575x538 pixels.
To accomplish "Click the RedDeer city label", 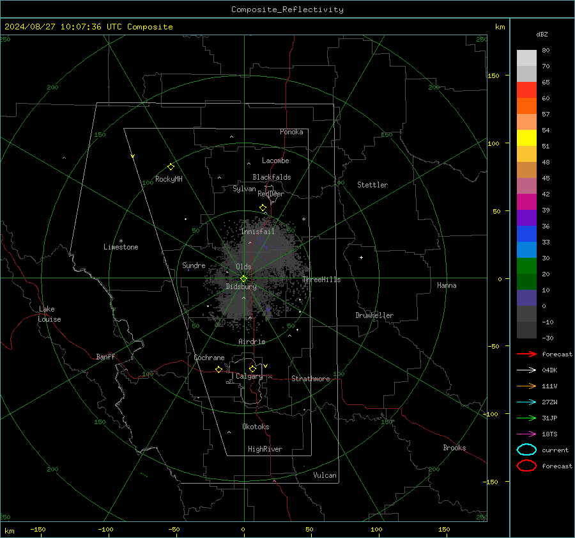I will click(271, 194).
